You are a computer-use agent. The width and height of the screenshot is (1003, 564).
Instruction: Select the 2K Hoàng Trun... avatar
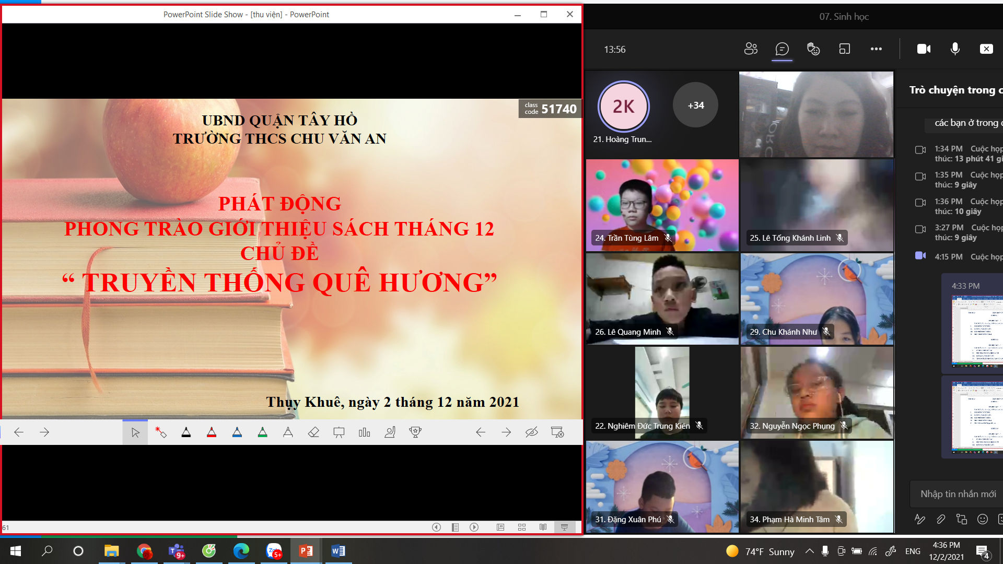(x=623, y=107)
